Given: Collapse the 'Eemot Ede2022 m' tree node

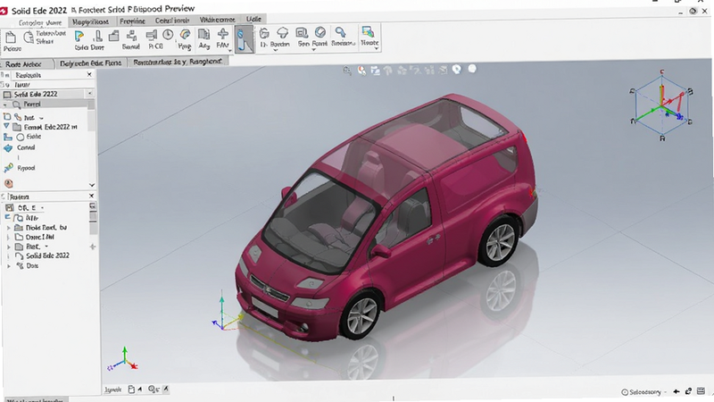Looking at the screenshot, I should coord(6,126).
